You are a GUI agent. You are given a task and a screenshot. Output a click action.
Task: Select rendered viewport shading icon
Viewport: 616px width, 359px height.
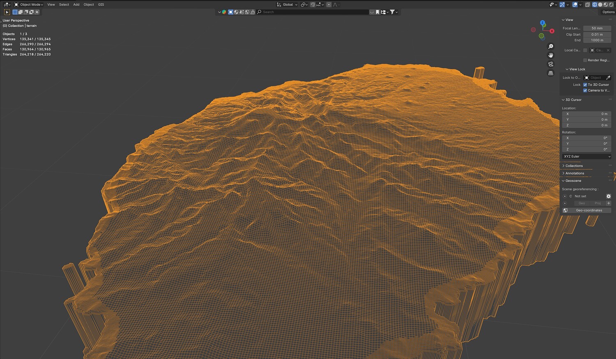(611, 5)
